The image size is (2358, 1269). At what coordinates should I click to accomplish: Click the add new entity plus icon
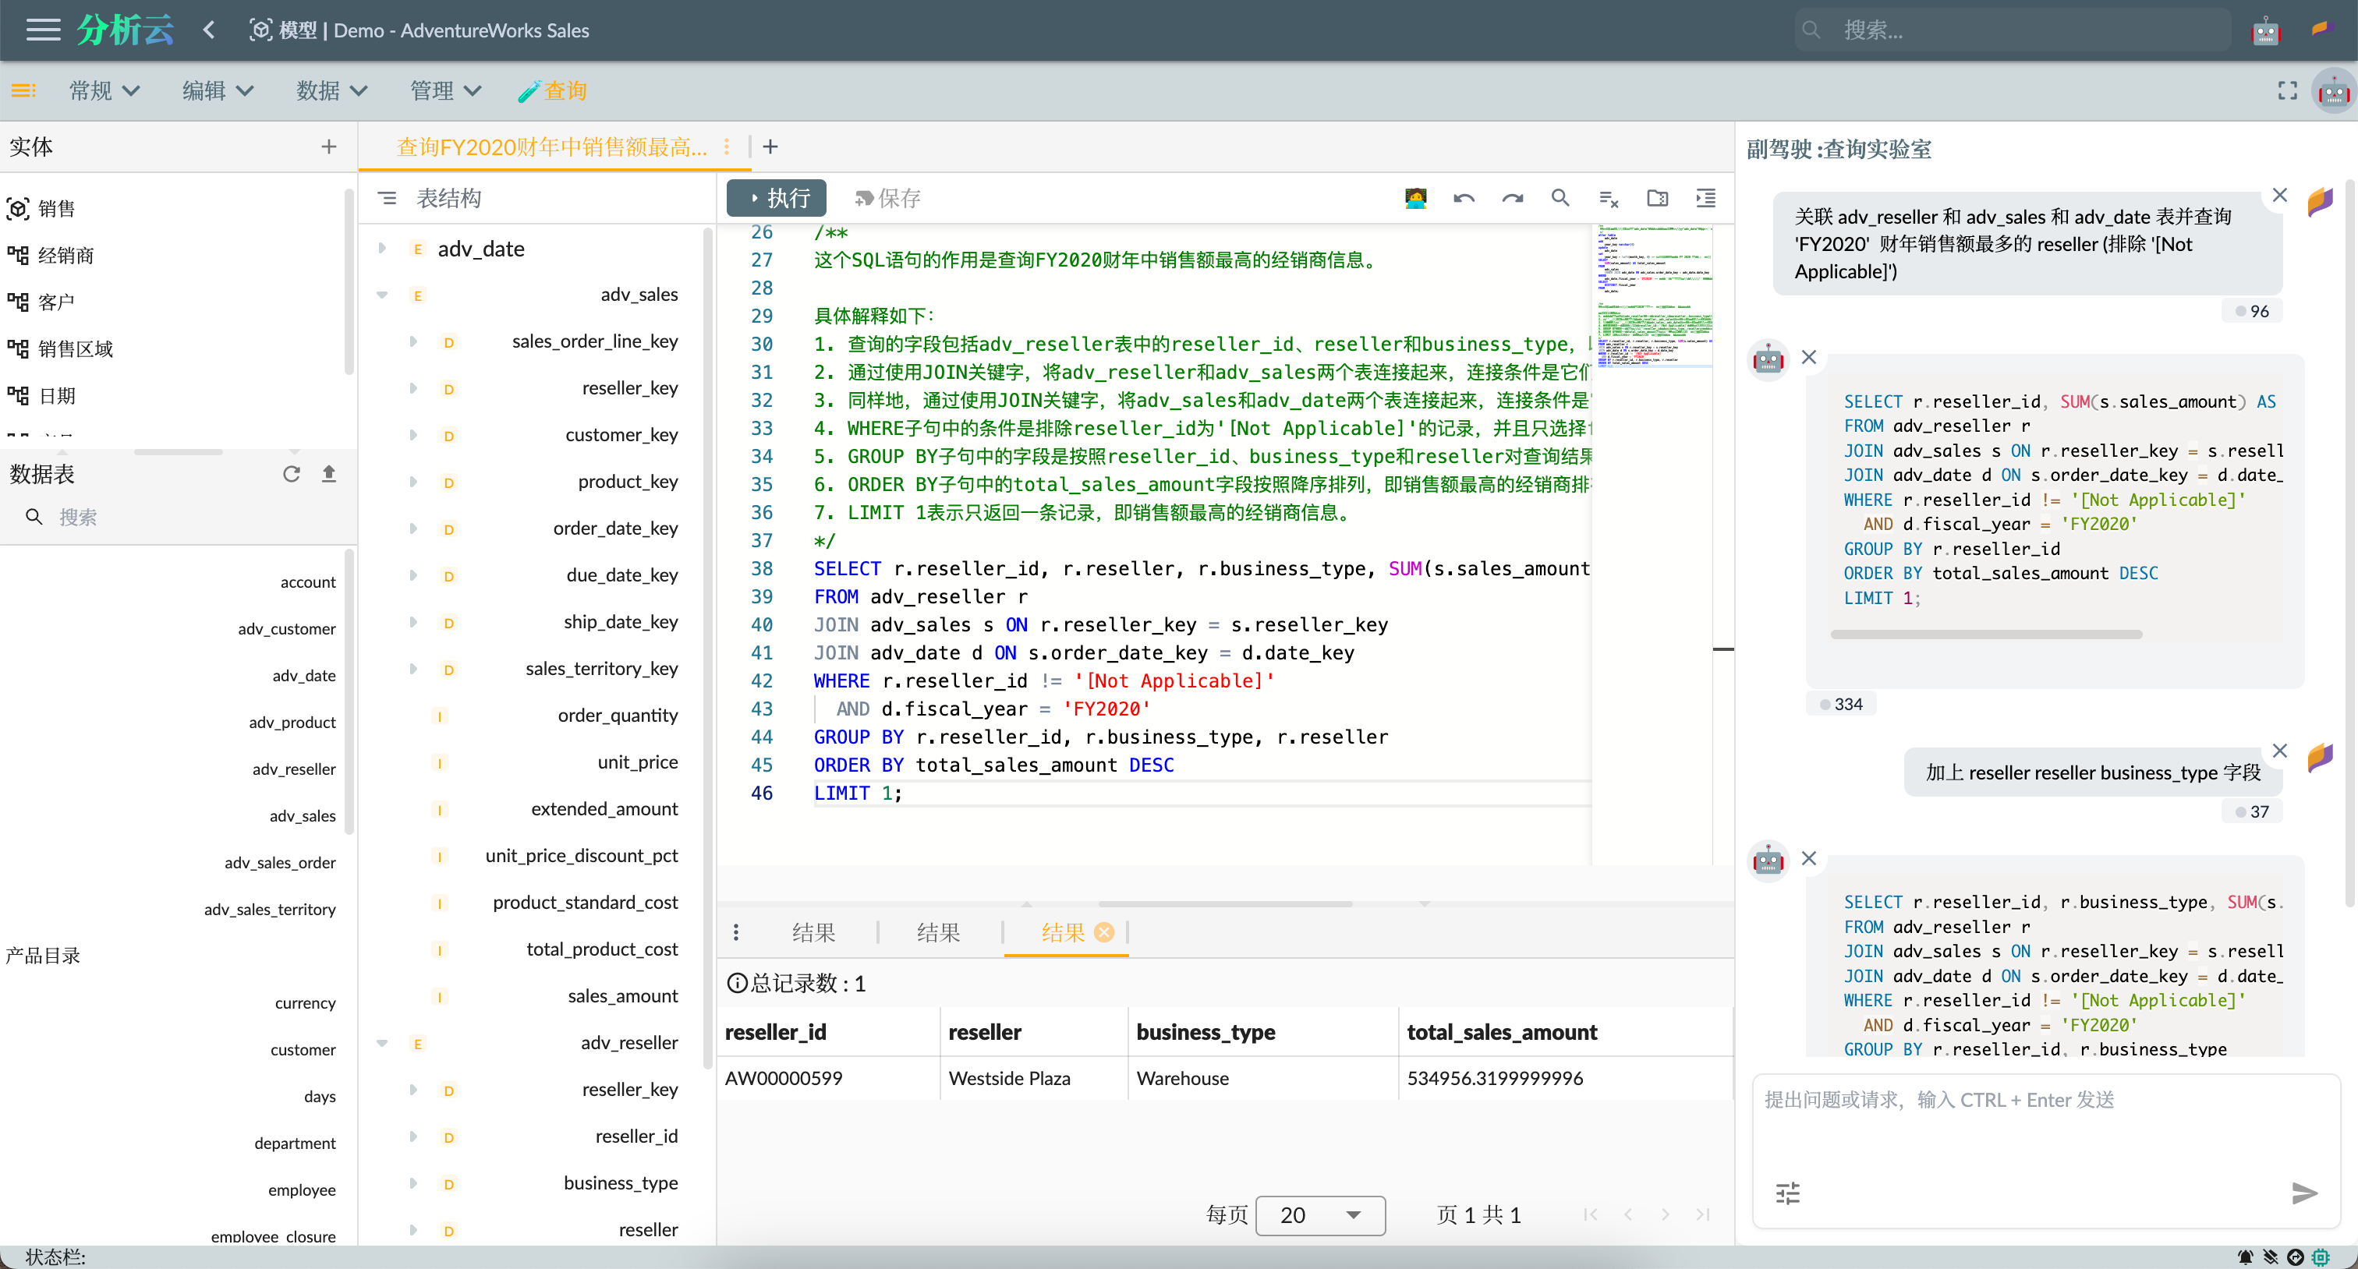pos(330,148)
